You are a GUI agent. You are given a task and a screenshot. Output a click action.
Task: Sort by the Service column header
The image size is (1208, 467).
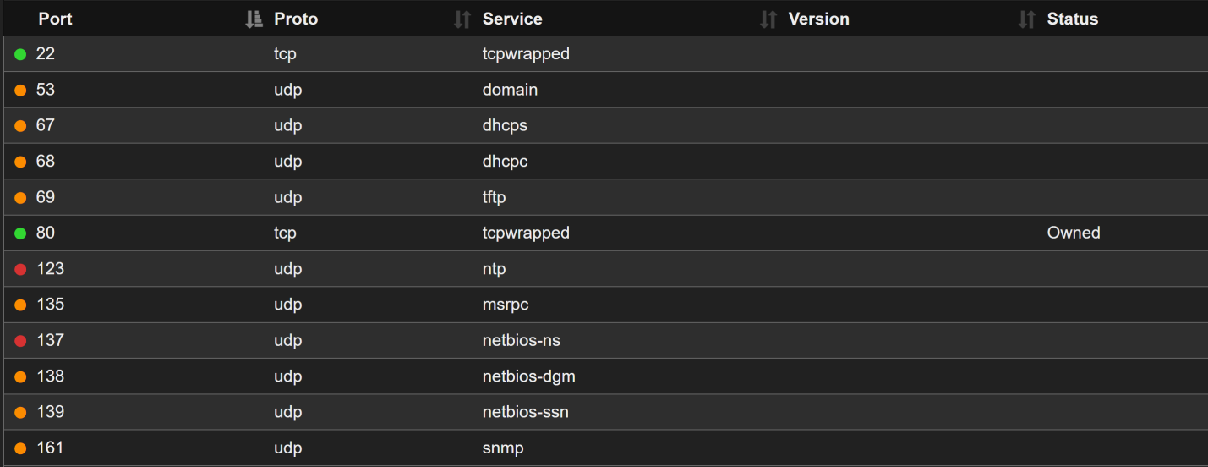[512, 19]
